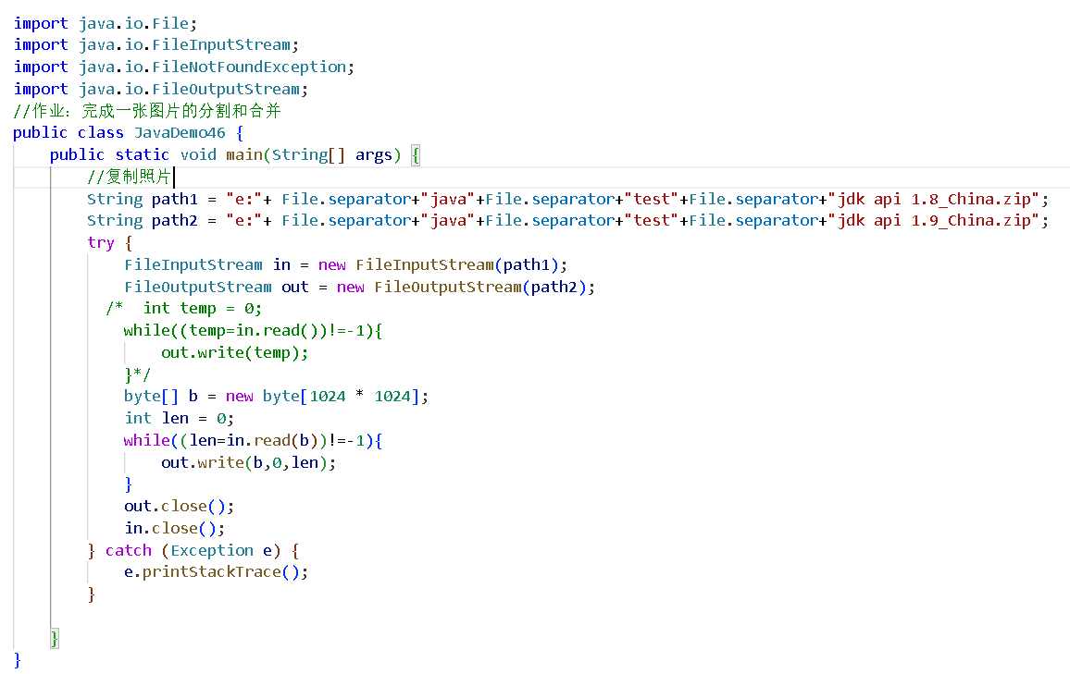This screenshot has height=674, width=1070.
Task: Click the path1 variable declaration
Action: coord(567,199)
